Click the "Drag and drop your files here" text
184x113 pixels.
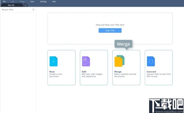tap(110, 25)
